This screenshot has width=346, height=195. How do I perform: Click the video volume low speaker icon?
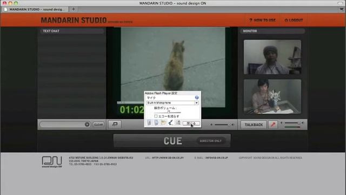211,125
